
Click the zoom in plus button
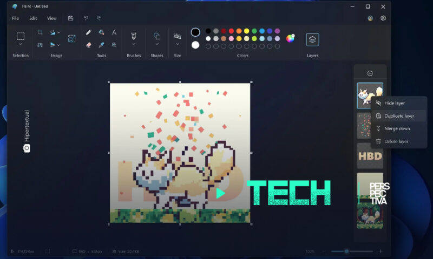380,251
